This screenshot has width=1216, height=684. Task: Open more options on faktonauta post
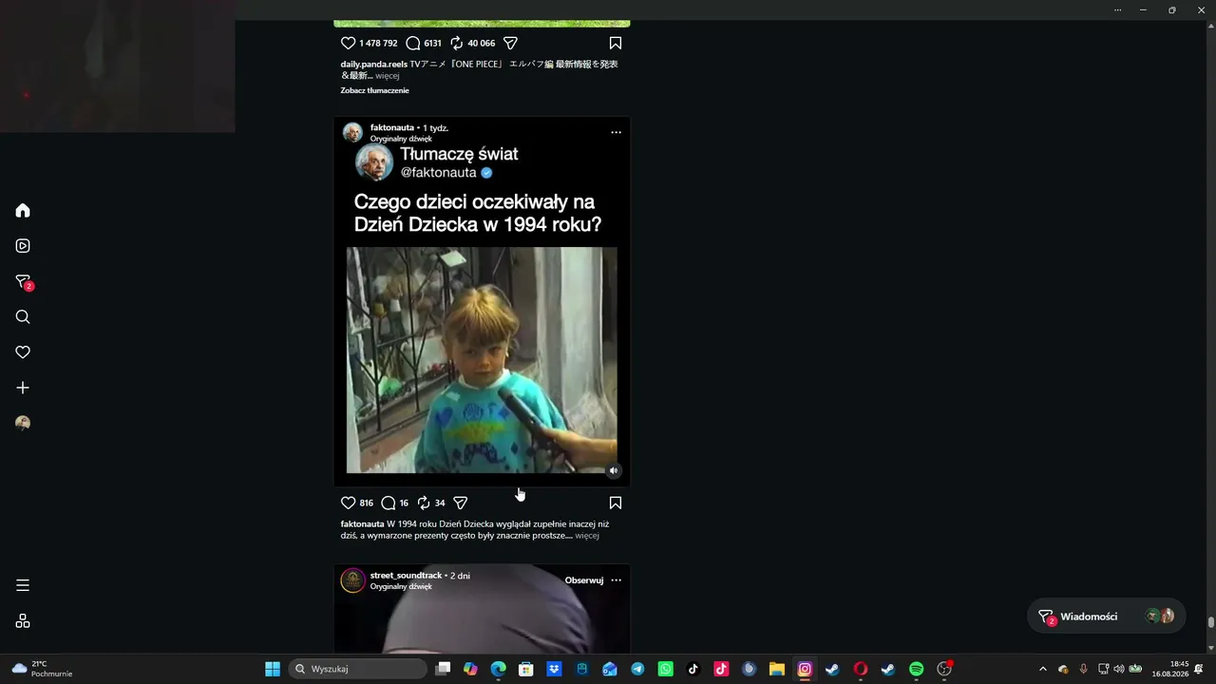[616, 132]
